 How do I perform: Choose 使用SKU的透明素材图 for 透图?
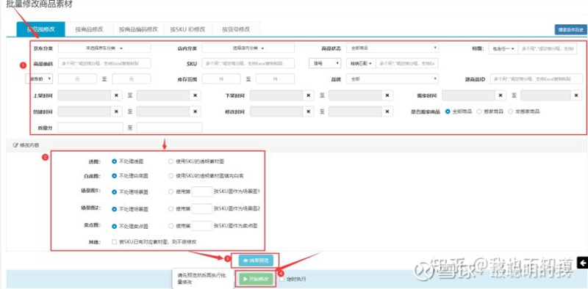171,161
